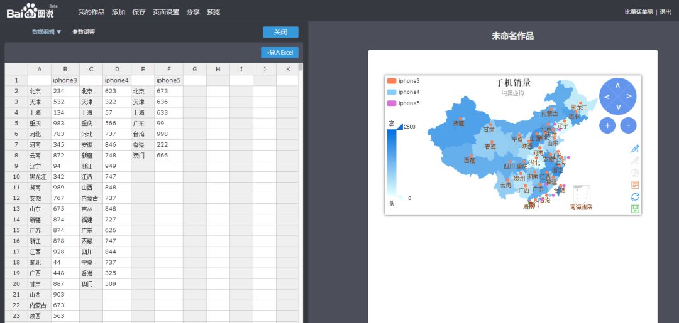679x323 pixels.
Task: Click the 台湾 cell in column E
Action: click(143, 134)
